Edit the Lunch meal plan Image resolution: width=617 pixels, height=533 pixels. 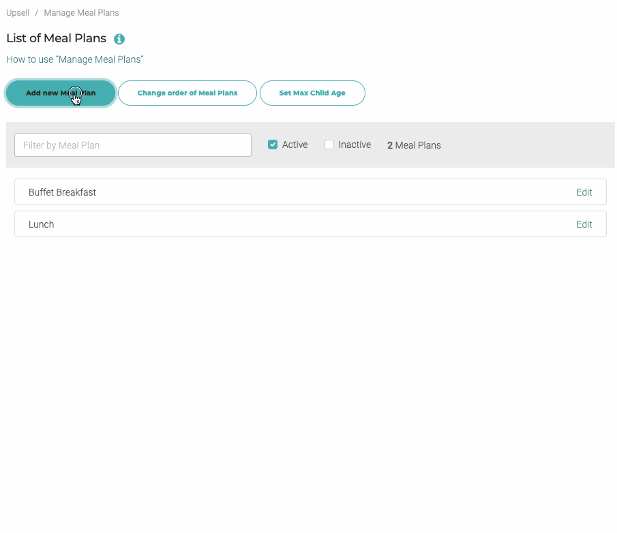[x=584, y=224]
